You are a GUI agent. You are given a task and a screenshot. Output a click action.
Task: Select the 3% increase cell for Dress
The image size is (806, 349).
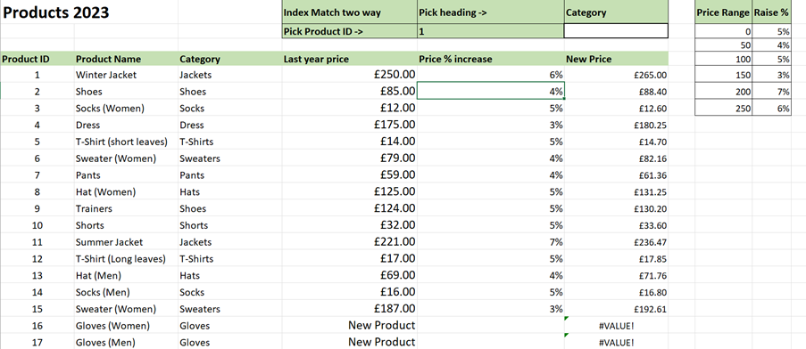(x=490, y=125)
